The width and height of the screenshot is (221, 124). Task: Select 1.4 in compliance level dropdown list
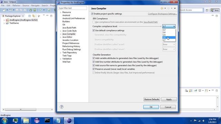click(169, 32)
